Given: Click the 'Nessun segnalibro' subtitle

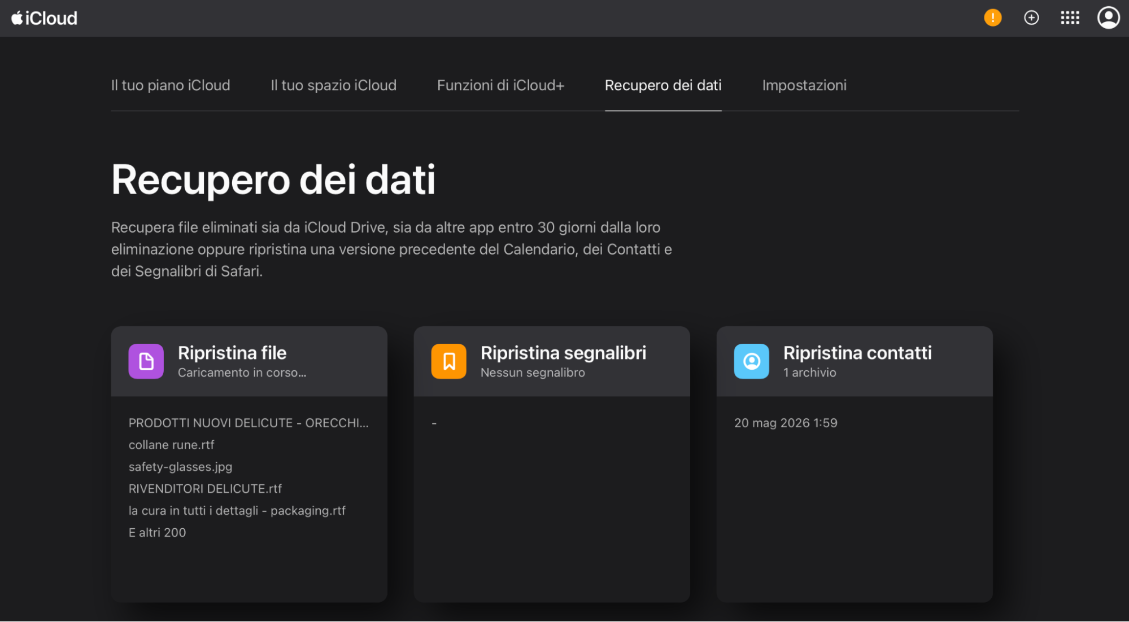Looking at the screenshot, I should (533, 373).
